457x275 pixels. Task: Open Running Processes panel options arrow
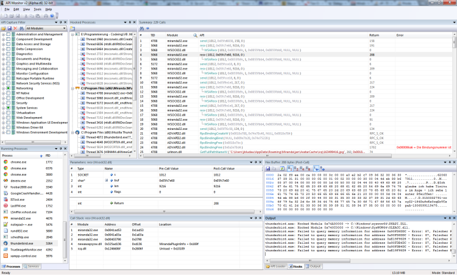pyautogui.click(x=56, y=148)
